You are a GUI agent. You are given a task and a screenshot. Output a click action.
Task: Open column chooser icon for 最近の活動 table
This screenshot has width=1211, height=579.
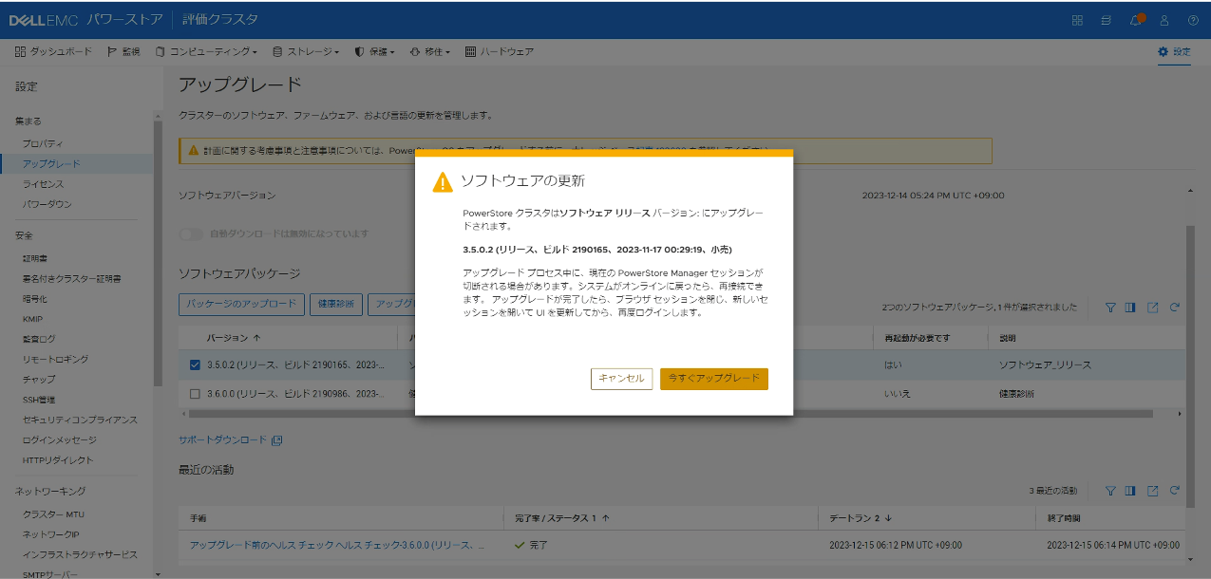pos(1130,491)
